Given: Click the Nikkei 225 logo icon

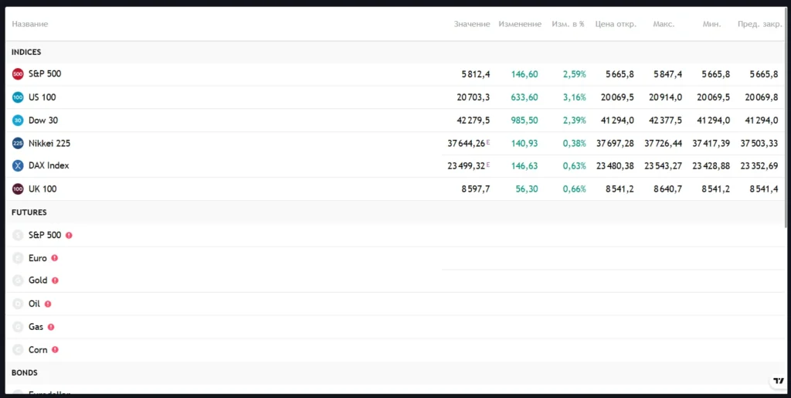Looking at the screenshot, I should (18, 143).
